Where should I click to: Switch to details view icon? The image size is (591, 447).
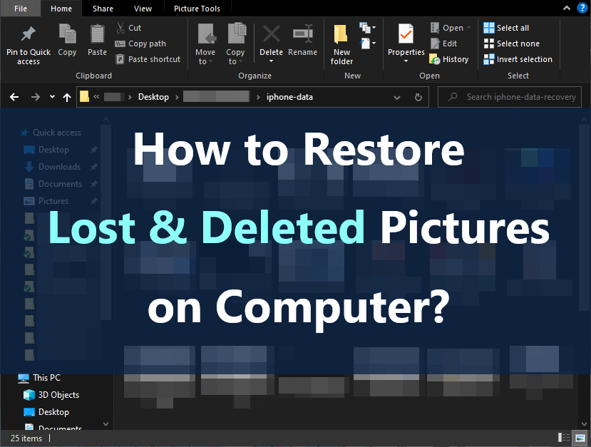[564, 438]
